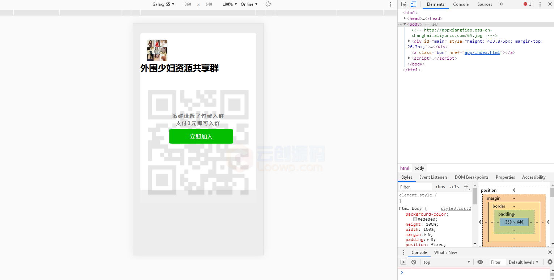Click the rotate screen orientation icon
Viewport: 554px width, 280px height.
[x=268, y=4]
